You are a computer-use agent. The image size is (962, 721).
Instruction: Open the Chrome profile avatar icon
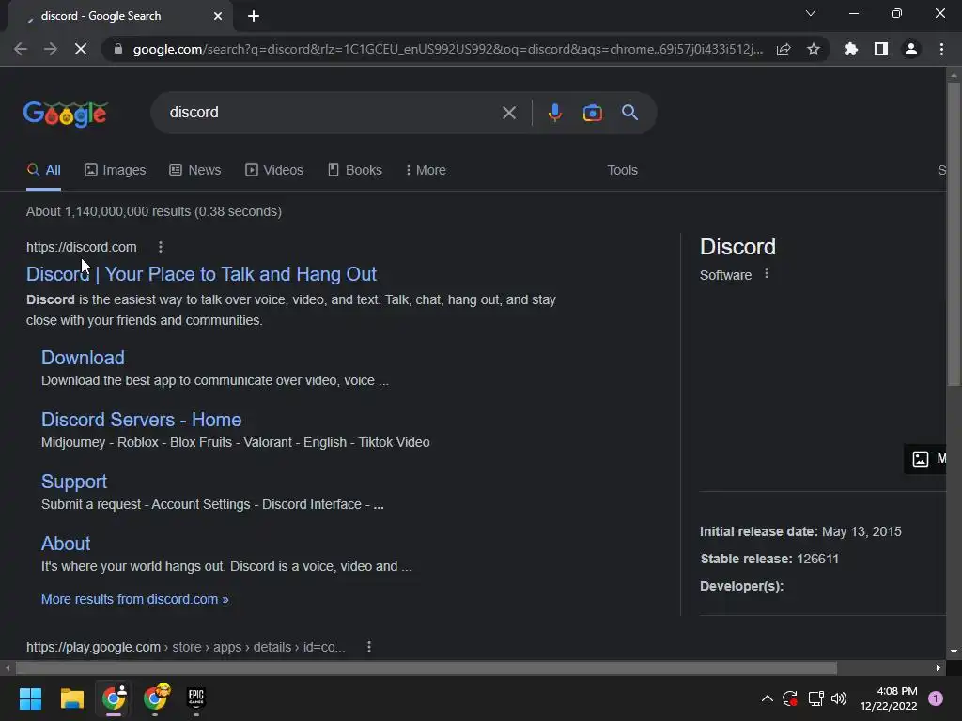911,49
